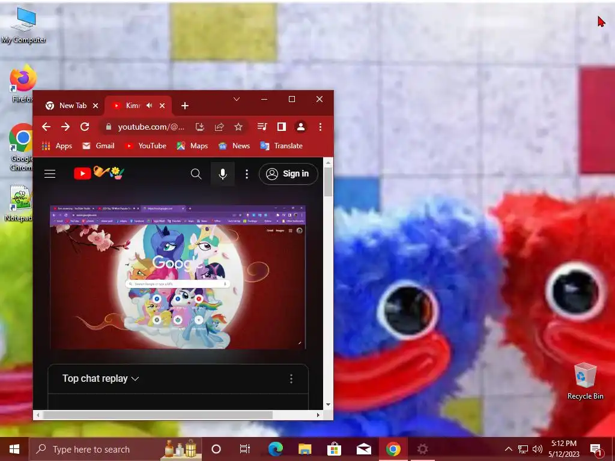Open YouTube hamburger guide menu
Screen dimensions: 615x461
pos(50,173)
